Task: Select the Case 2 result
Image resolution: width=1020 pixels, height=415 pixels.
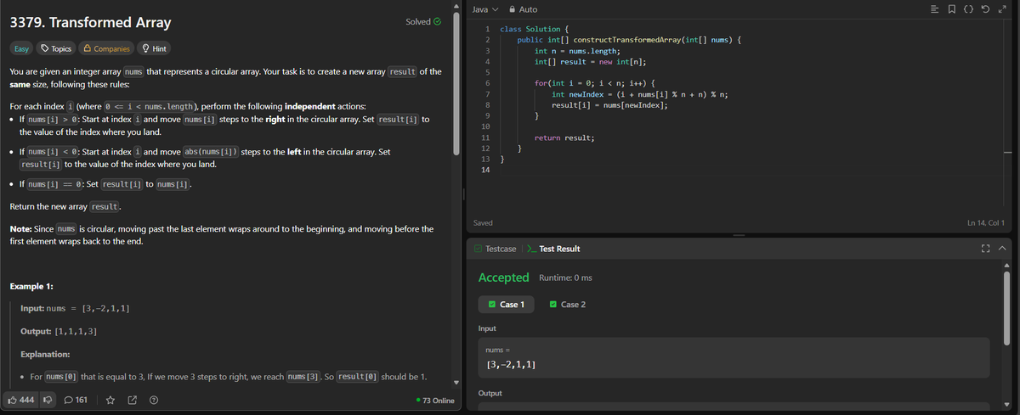Action: [x=568, y=305]
